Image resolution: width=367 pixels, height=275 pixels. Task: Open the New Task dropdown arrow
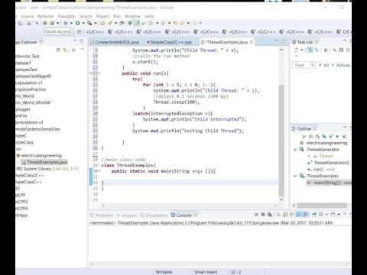301,50
